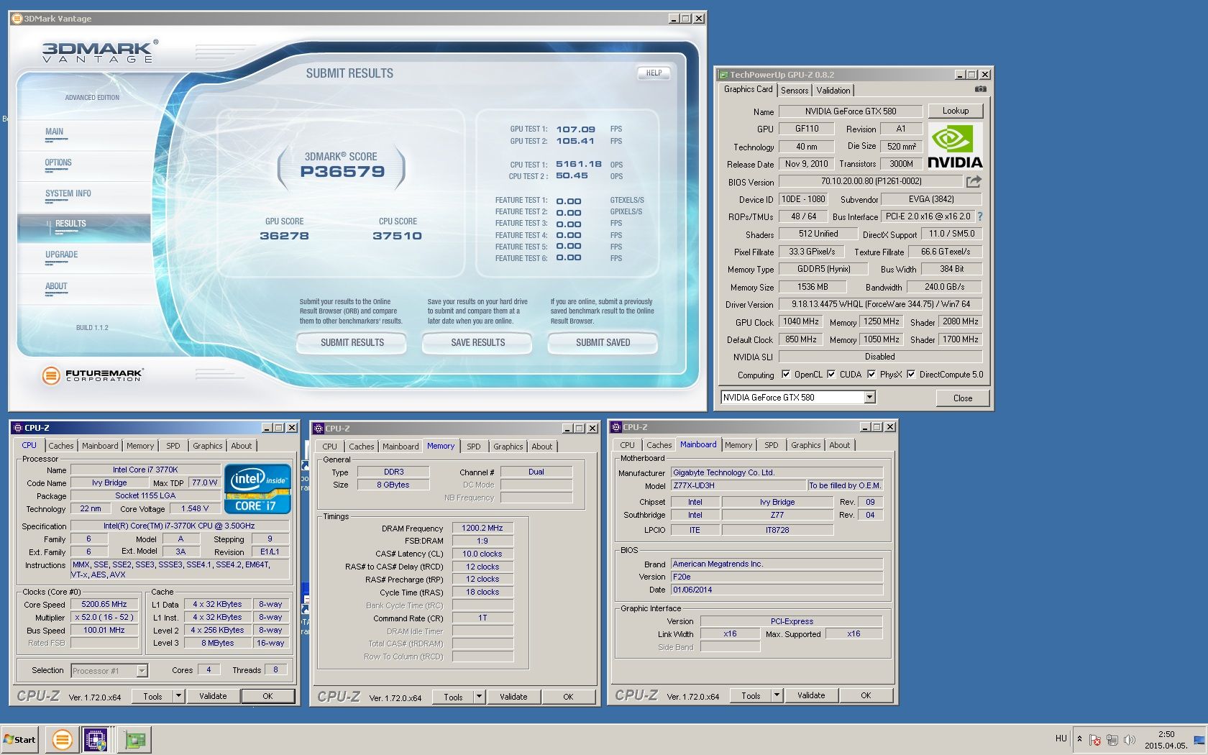
Task: Click the BIOS share icon in GPU-Z
Action: point(974,181)
